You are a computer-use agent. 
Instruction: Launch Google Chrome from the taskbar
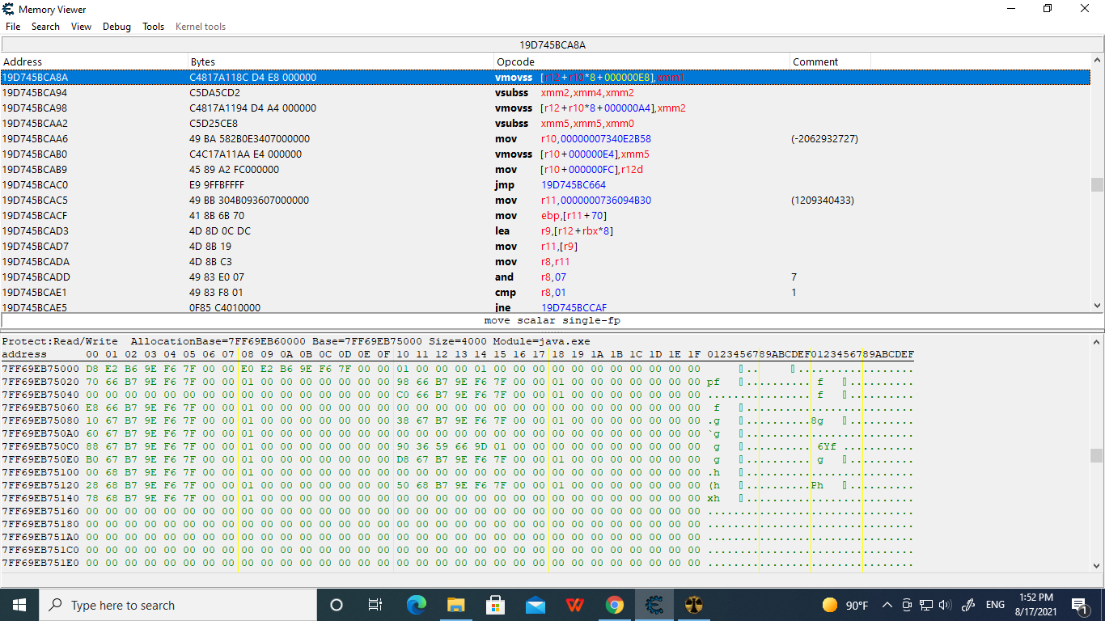614,604
